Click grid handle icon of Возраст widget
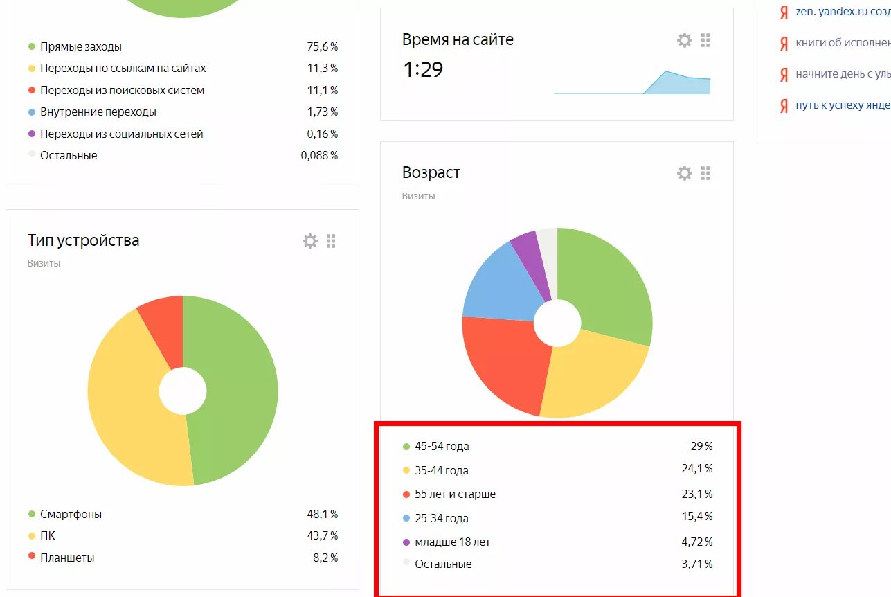Image resolution: width=891 pixels, height=597 pixels. coord(705,173)
